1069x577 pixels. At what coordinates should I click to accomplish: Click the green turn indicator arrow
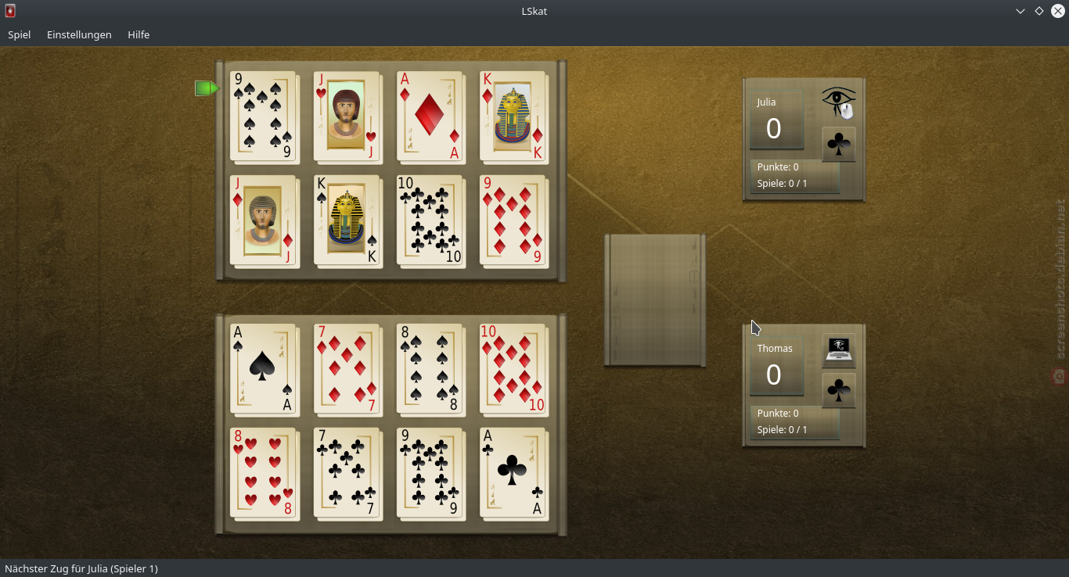[x=207, y=88]
